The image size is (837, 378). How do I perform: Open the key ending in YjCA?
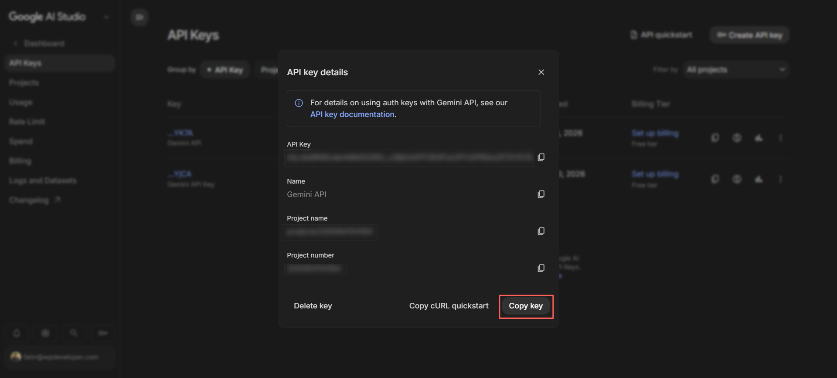point(180,174)
